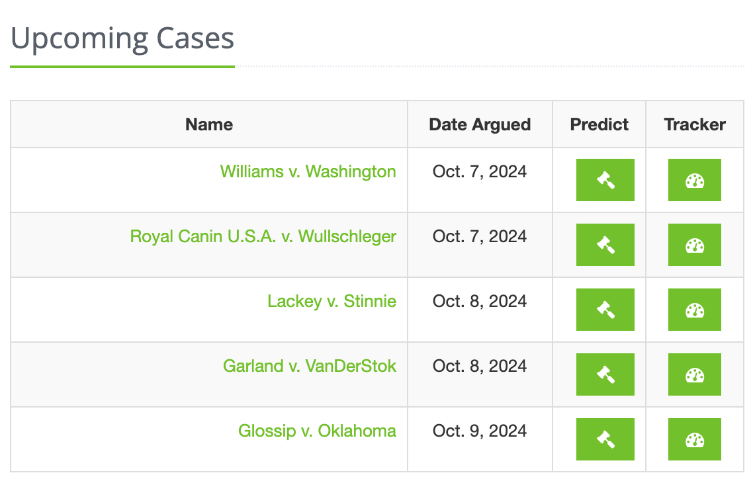Open the Garland v. VanDerStok case page

(x=310, y=366)
